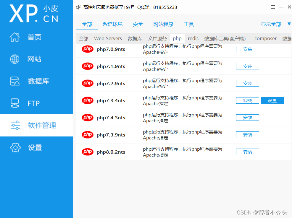Open the hamburger menu icon
292x218 pixels.
click(273, 7)
